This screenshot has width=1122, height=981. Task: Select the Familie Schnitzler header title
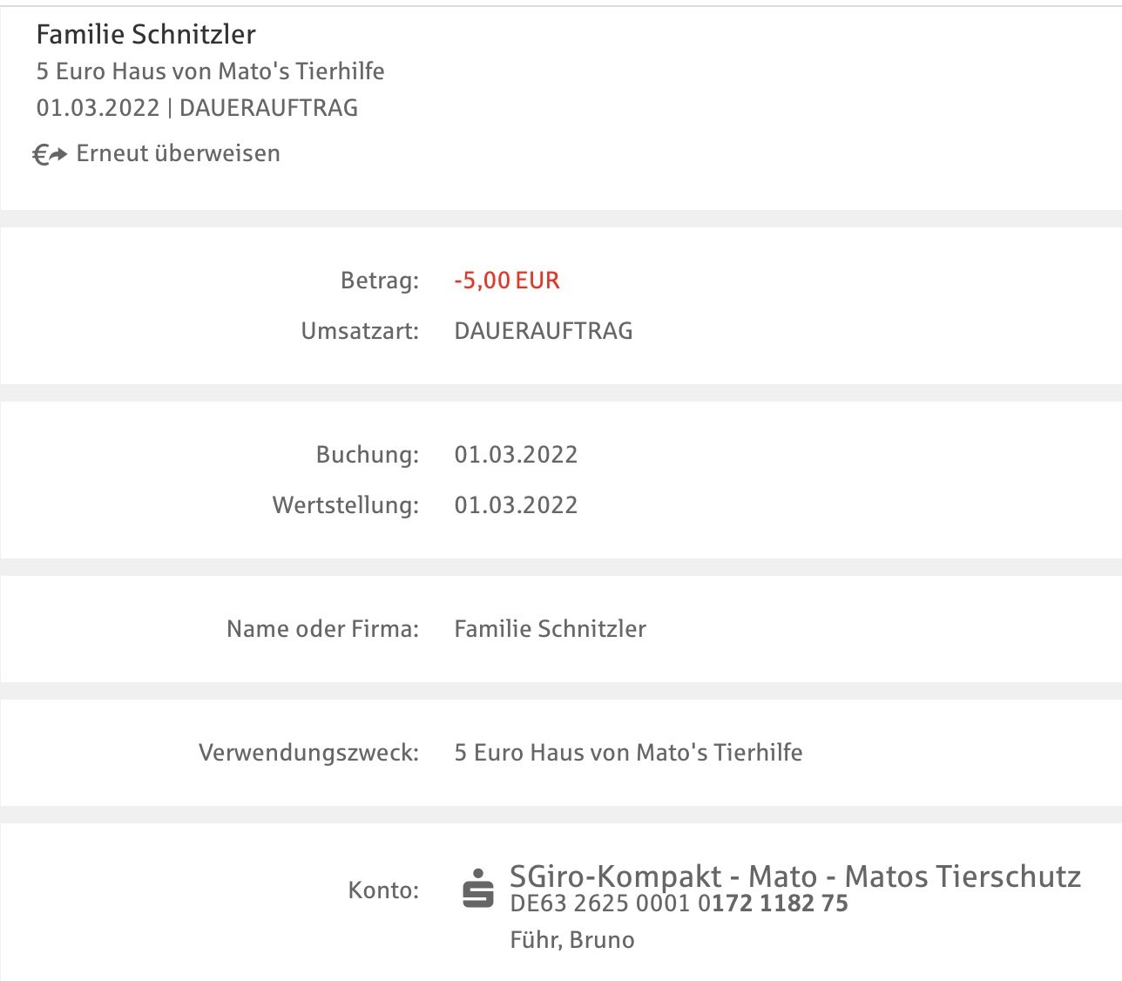(146, 34)
